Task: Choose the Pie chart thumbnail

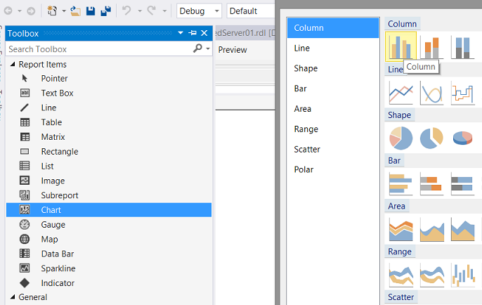Action: point(400,138)
